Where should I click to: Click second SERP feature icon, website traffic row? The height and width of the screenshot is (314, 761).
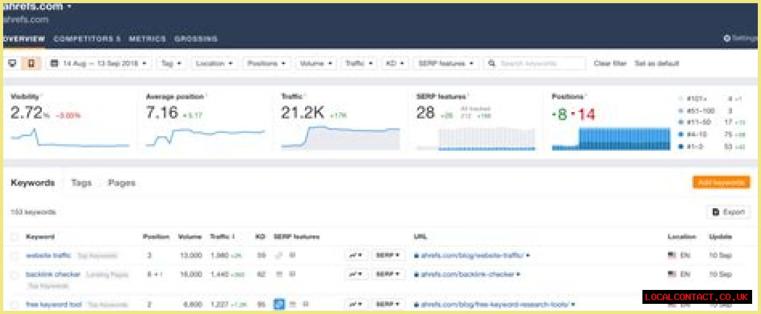(292, 255)
